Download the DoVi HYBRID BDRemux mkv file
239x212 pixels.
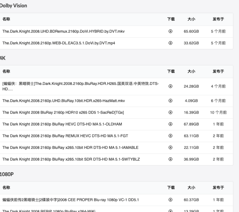171,31
